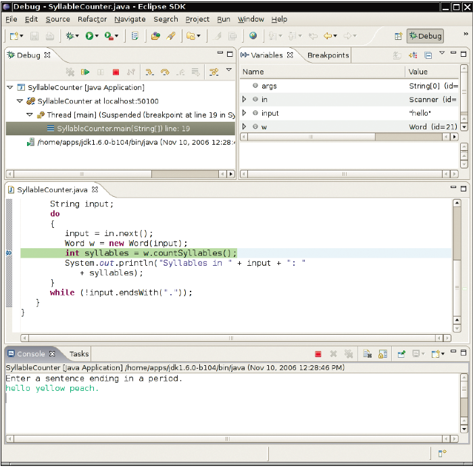Image resolution: width=473 pixels, height=468 pixels.
Task: Click the Open Perspective icon
Action: [x=398, y=36]
